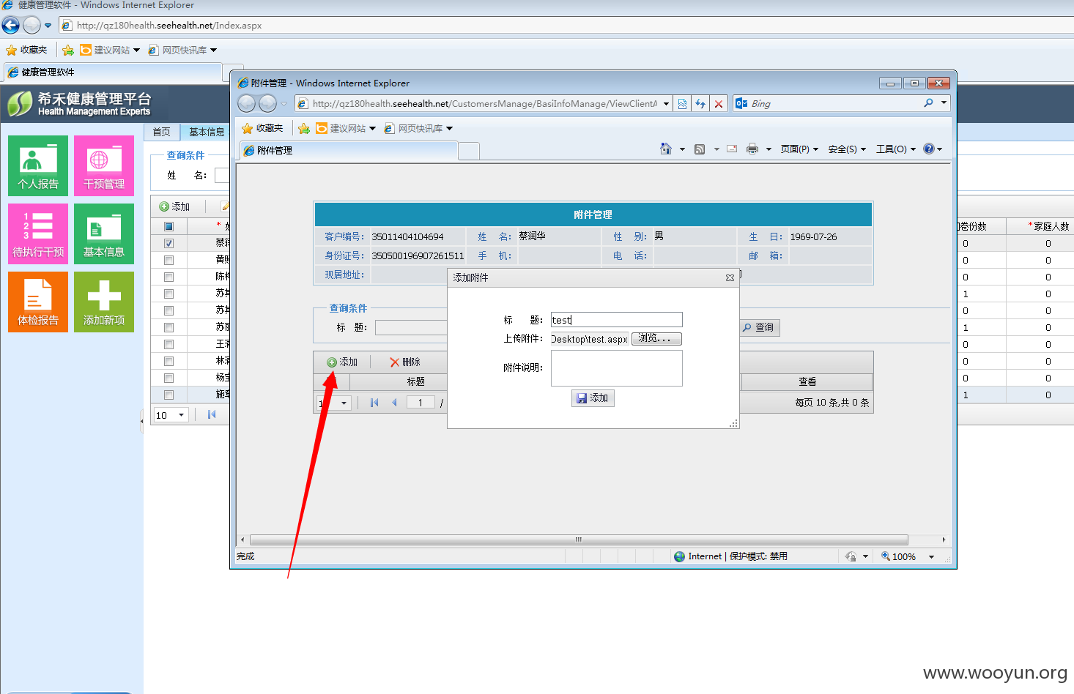Check the row 陈 checkbox

pos(168,277)
